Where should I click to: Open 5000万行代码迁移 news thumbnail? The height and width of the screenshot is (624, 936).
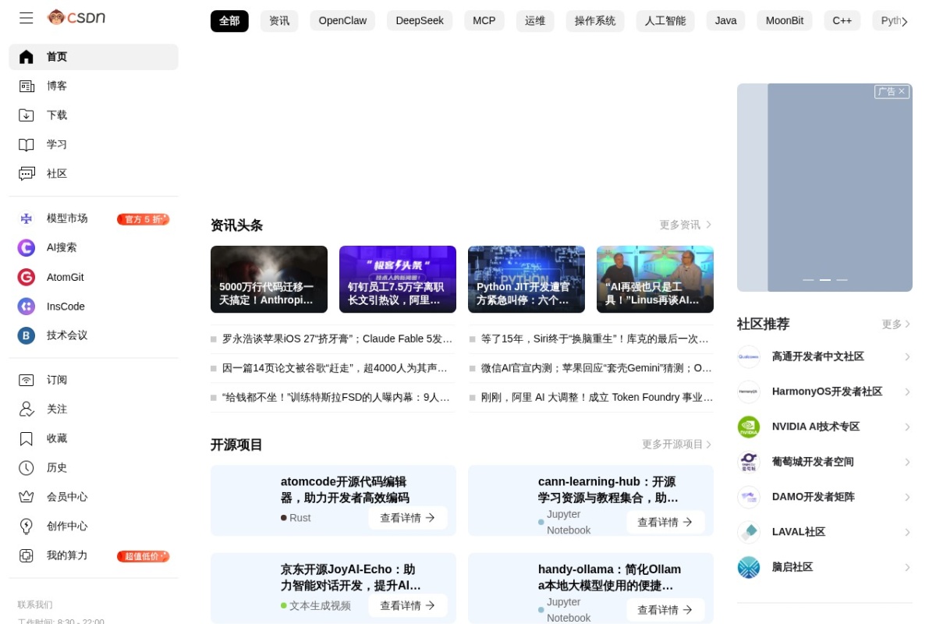coord(269,279)
